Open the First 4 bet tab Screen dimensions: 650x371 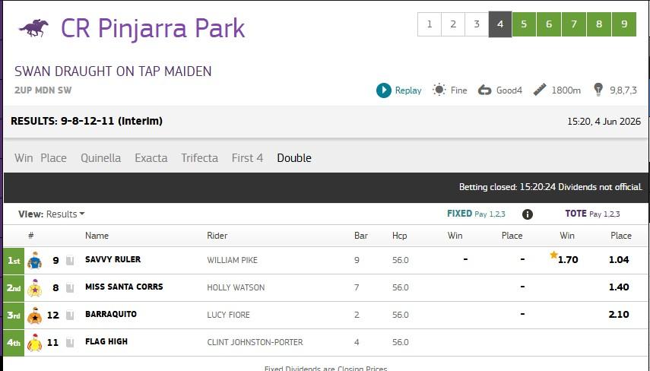click(247, 158)
